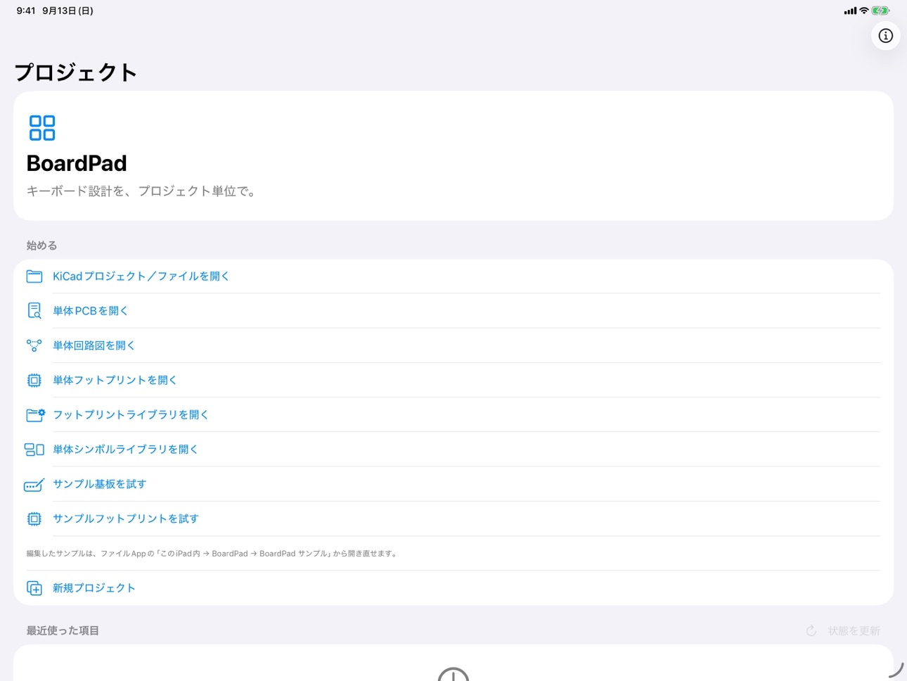Open the info button at top right
The image size is (907, 681).
(x=885, y=36)
